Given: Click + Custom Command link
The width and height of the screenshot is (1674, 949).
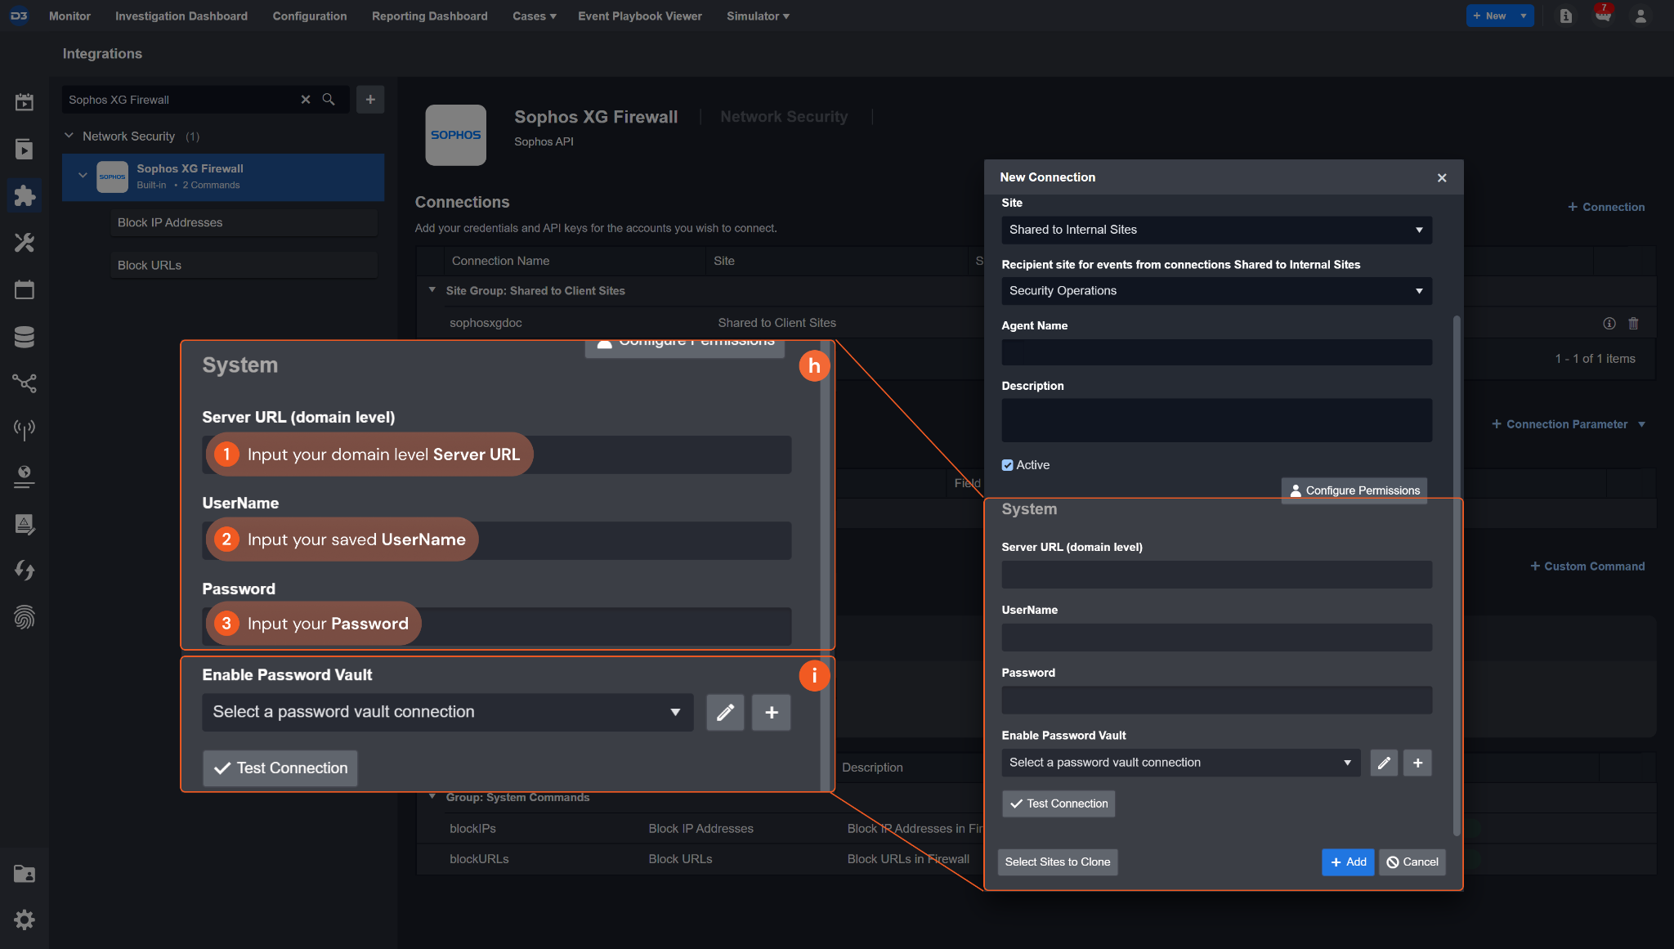Looking at the screenshot, I should click(1587, 566).
